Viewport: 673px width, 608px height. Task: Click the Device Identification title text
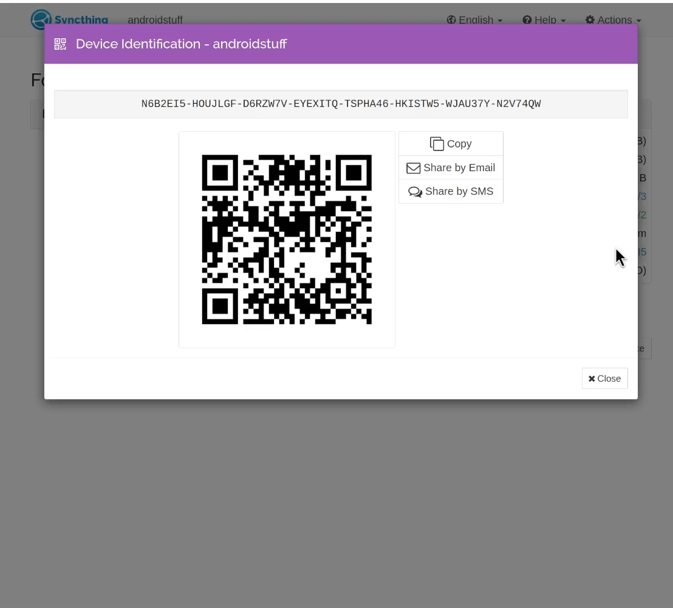pyautogui.click(x=181, y=44)
